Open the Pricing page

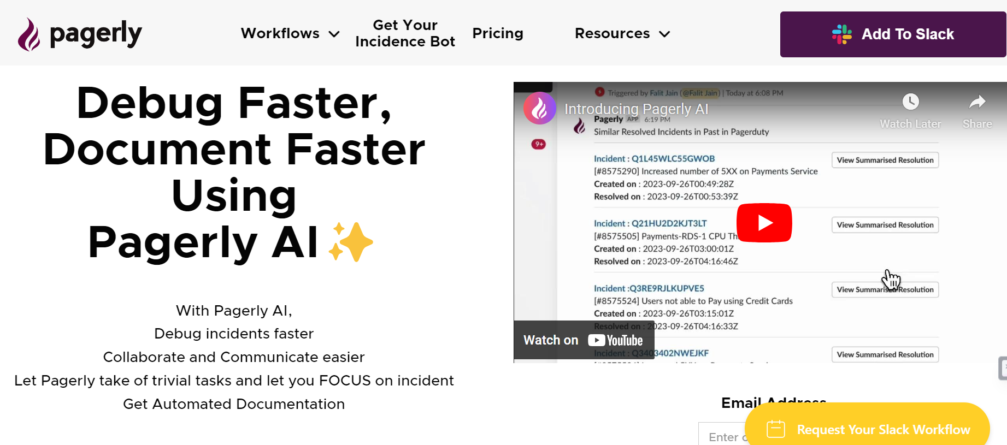point(498,33)
